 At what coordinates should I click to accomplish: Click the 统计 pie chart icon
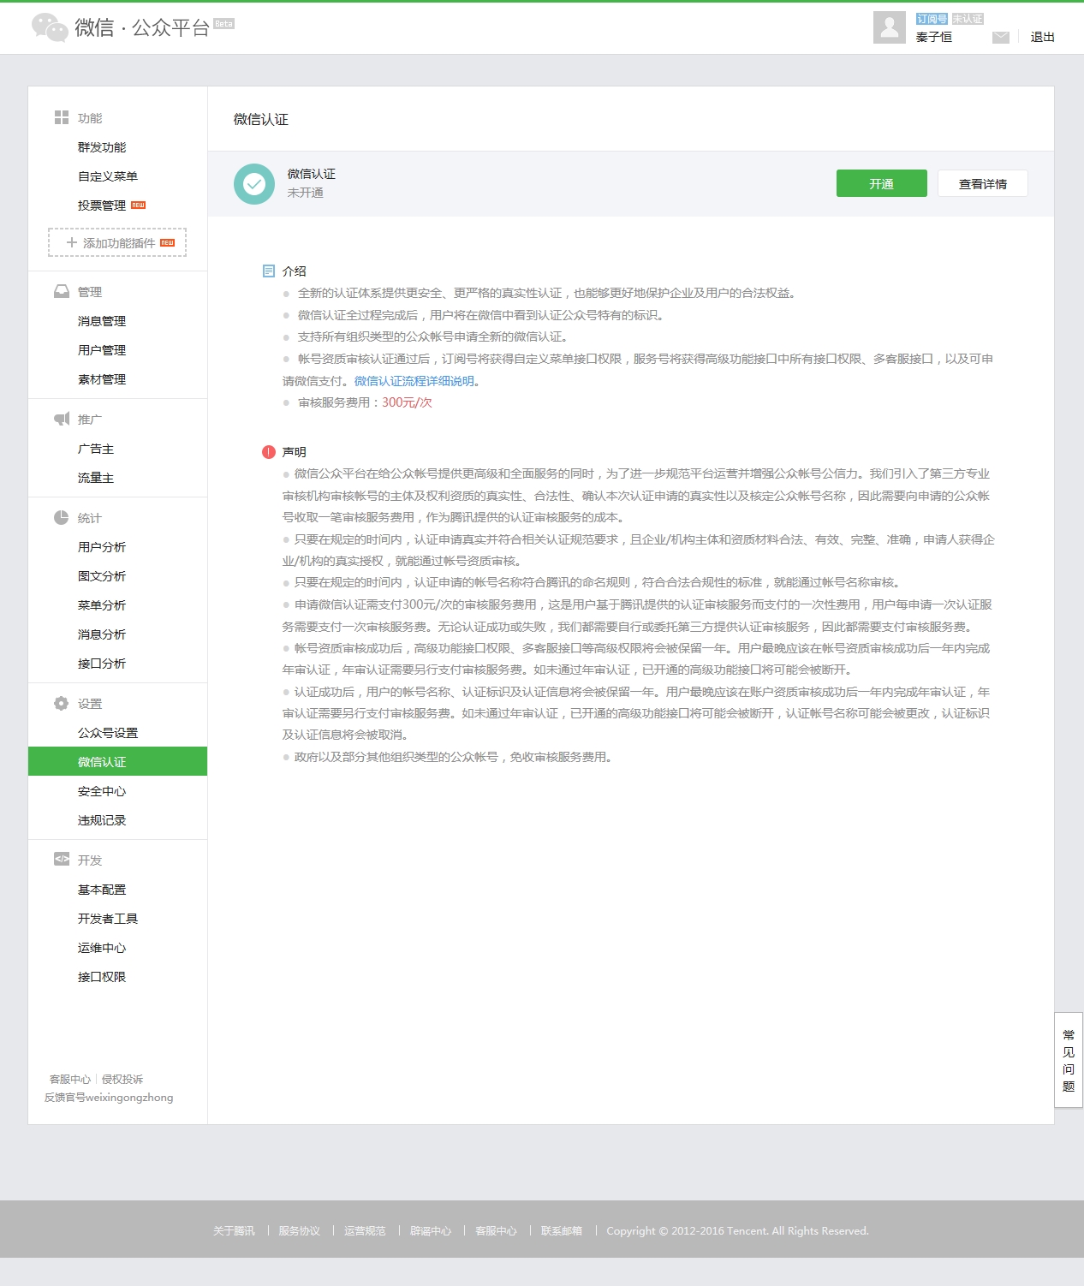62,517
